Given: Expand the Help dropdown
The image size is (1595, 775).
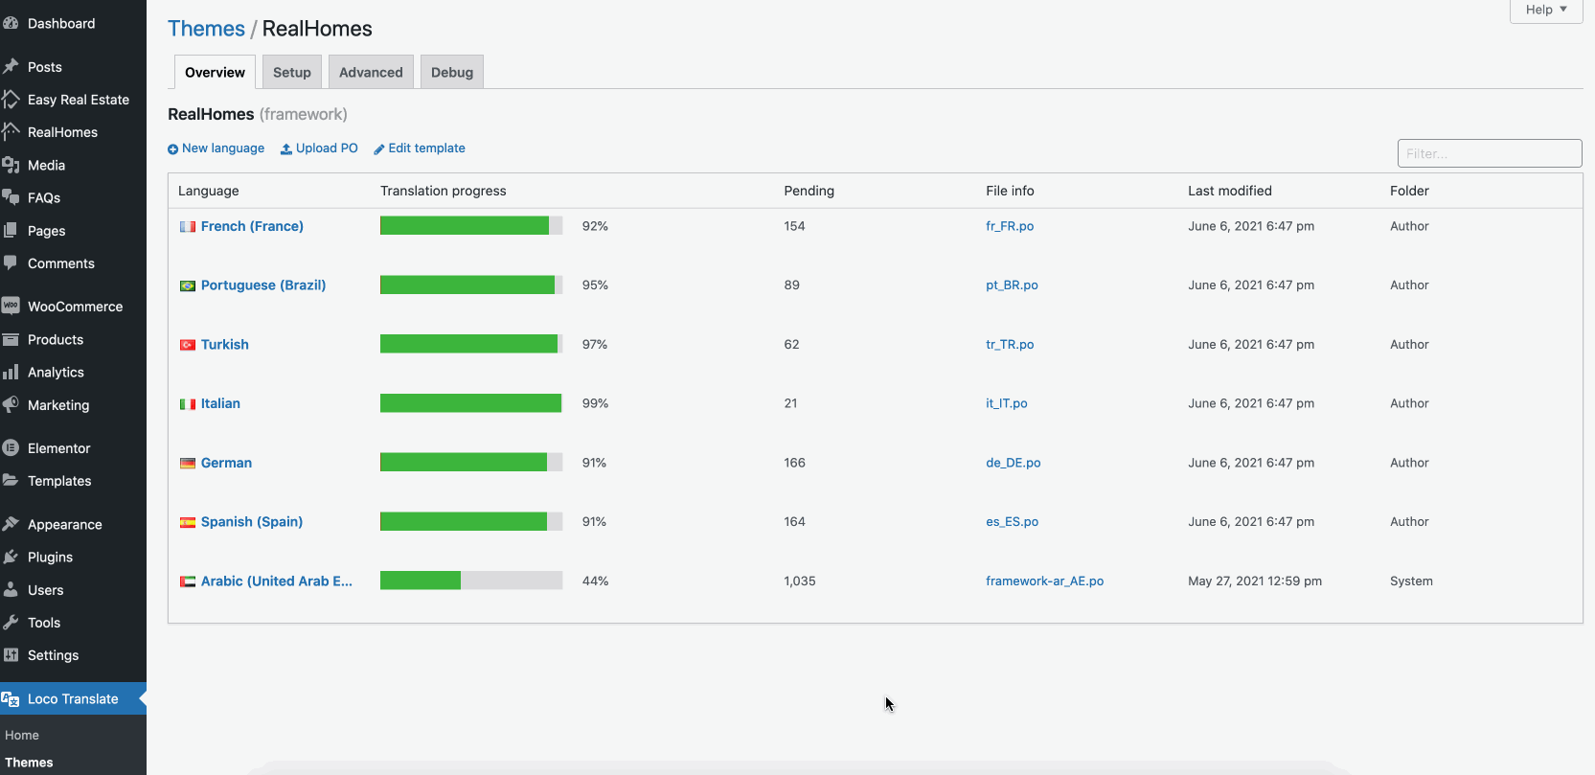Looking at the screenshot, I should pyautogui.click(x=1546, y=10).
